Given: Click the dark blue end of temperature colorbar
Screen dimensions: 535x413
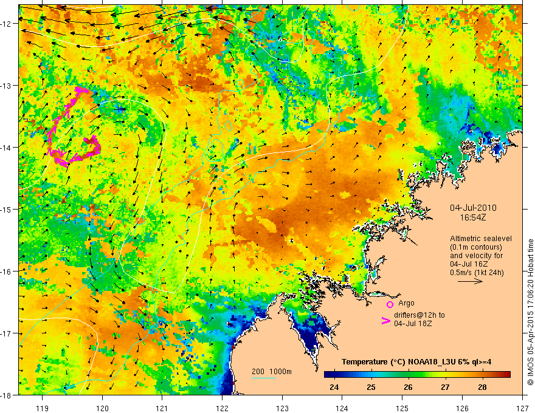Looking at the screenshot, I should 328,375.
